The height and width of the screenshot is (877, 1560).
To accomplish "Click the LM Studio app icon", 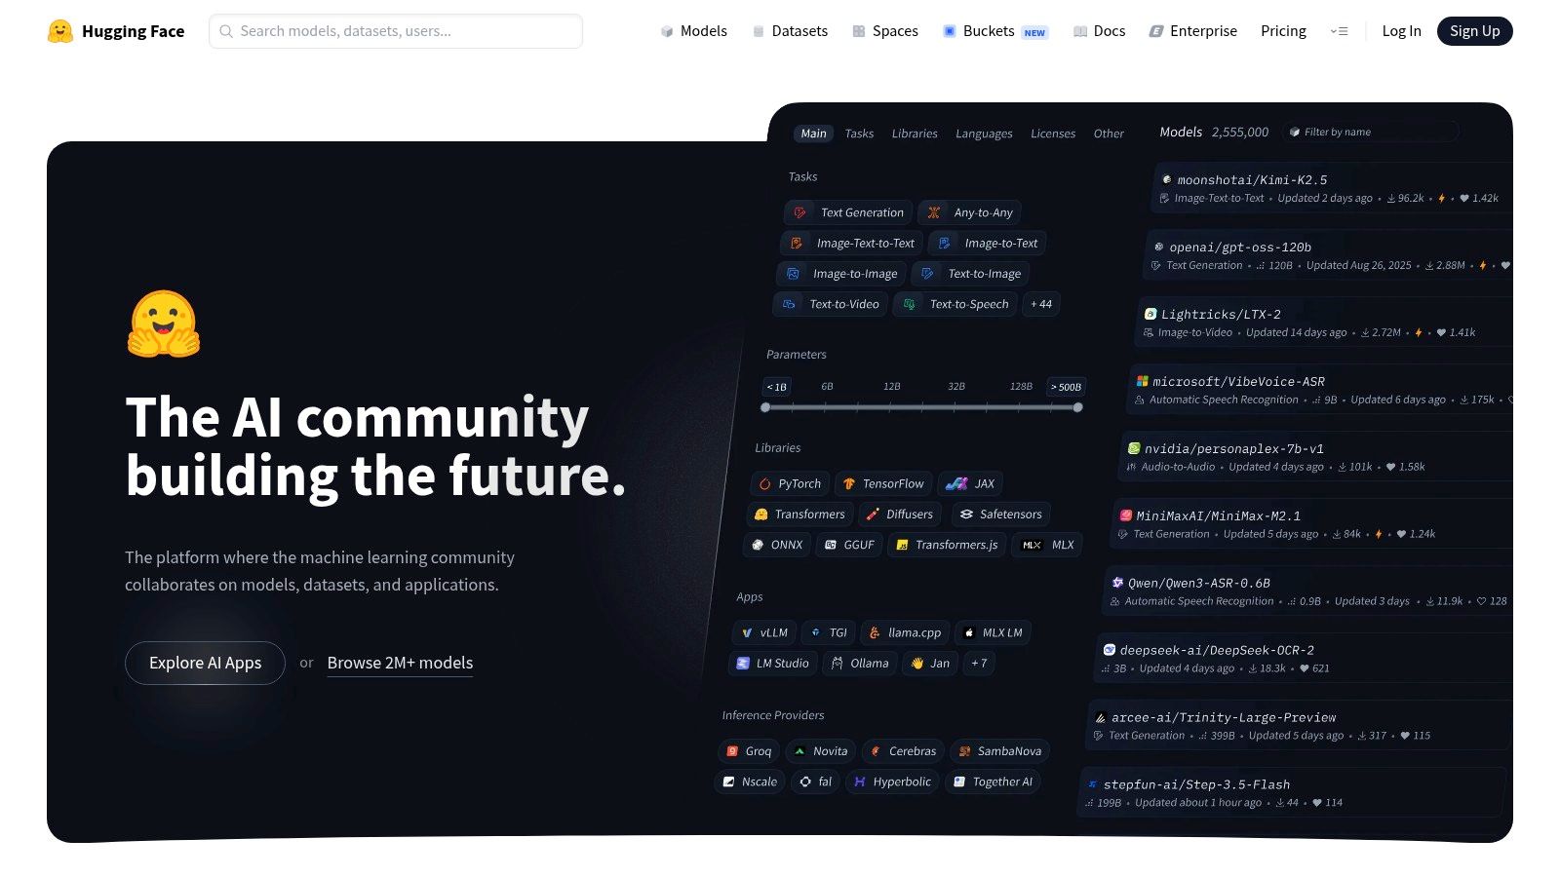I will coord(743,663).
